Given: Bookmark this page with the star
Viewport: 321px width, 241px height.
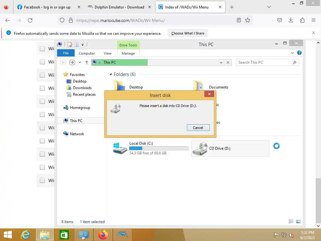Looking at the screenshot, I should click(248, 20).
